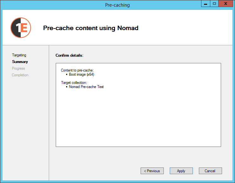Click the white header banner area
The height and width of the screenshot is (183, 235).
pos(184,28)
